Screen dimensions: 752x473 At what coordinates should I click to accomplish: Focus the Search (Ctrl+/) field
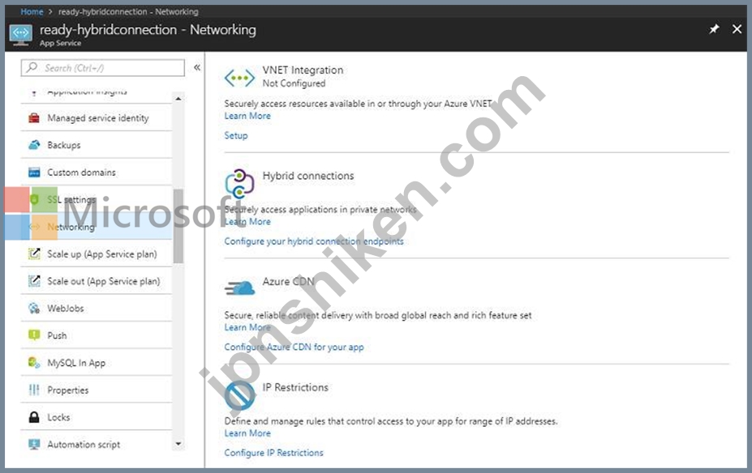coord(103,68)
